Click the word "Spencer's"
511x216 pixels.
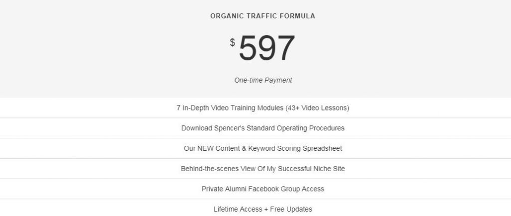click(228, 128)
